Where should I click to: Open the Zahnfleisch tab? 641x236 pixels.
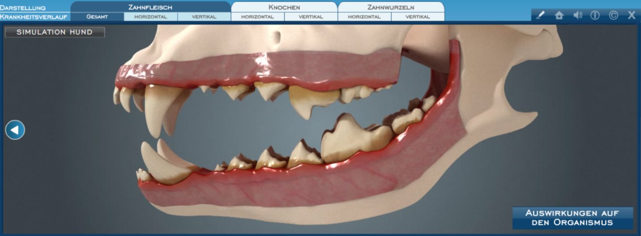coord(150,7)
